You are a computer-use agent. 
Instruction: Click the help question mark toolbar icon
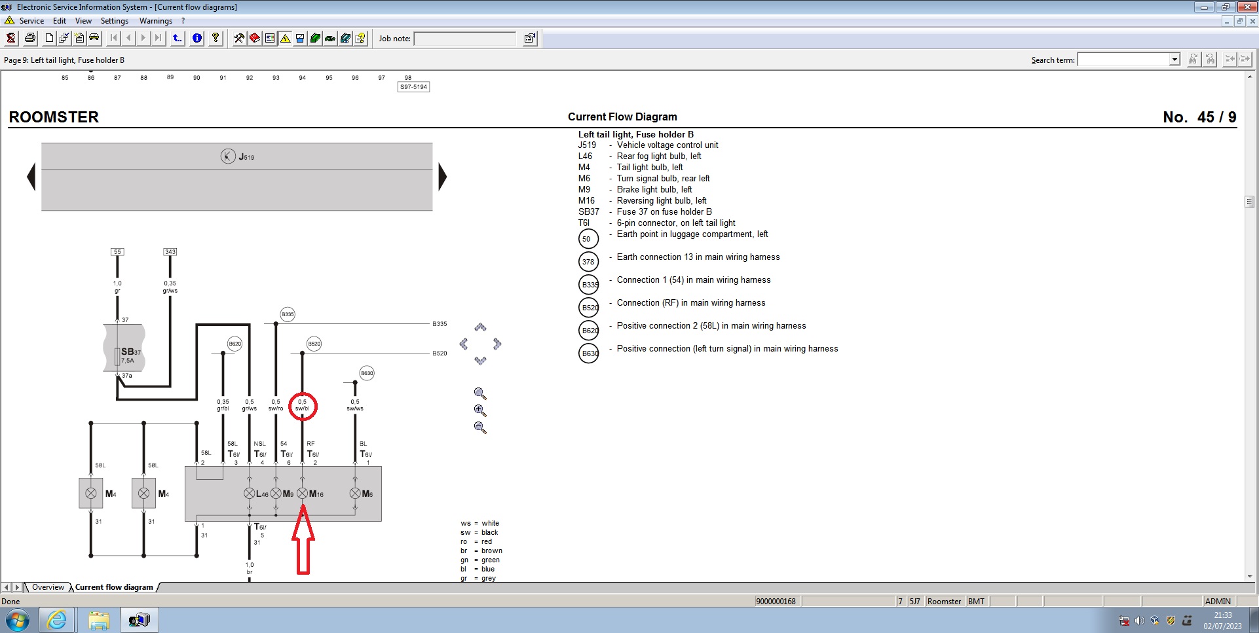point(216,38)
